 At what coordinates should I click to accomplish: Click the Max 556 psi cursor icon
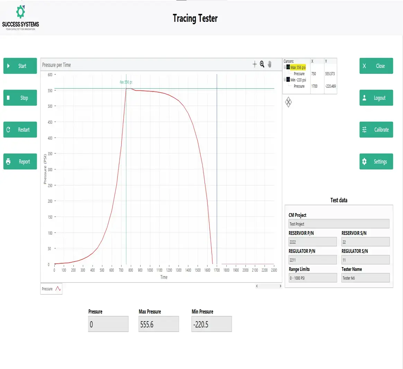click(288, 67)
